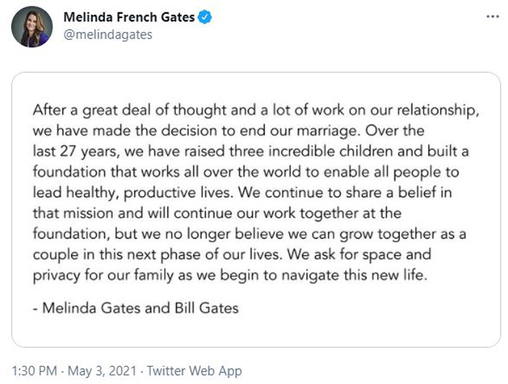
Task: Click the line beginning 'that mission and will'
Action: 217,213
